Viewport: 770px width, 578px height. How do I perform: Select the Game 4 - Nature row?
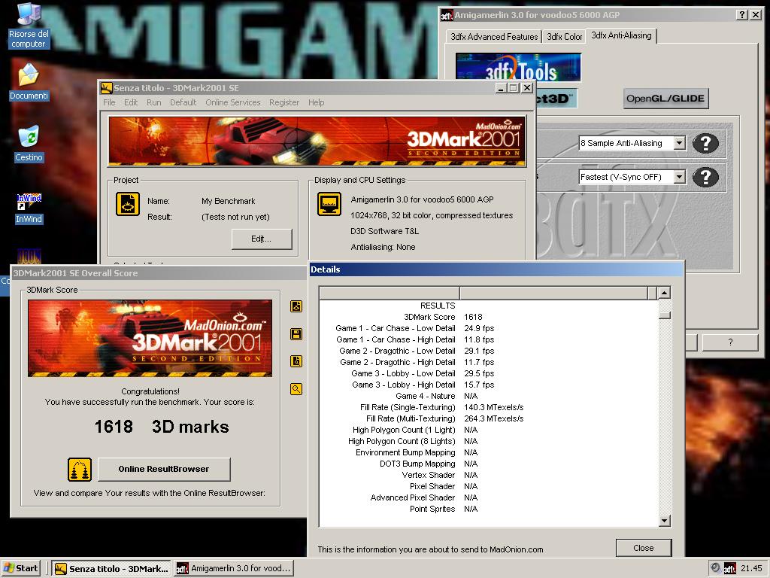pyautogui.click(x=489, y=396)
